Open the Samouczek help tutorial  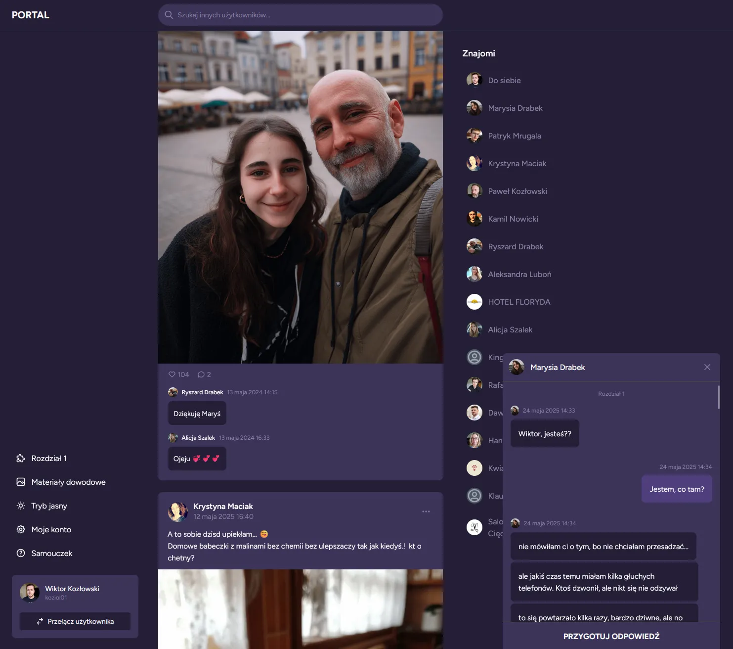coord(51,553)
